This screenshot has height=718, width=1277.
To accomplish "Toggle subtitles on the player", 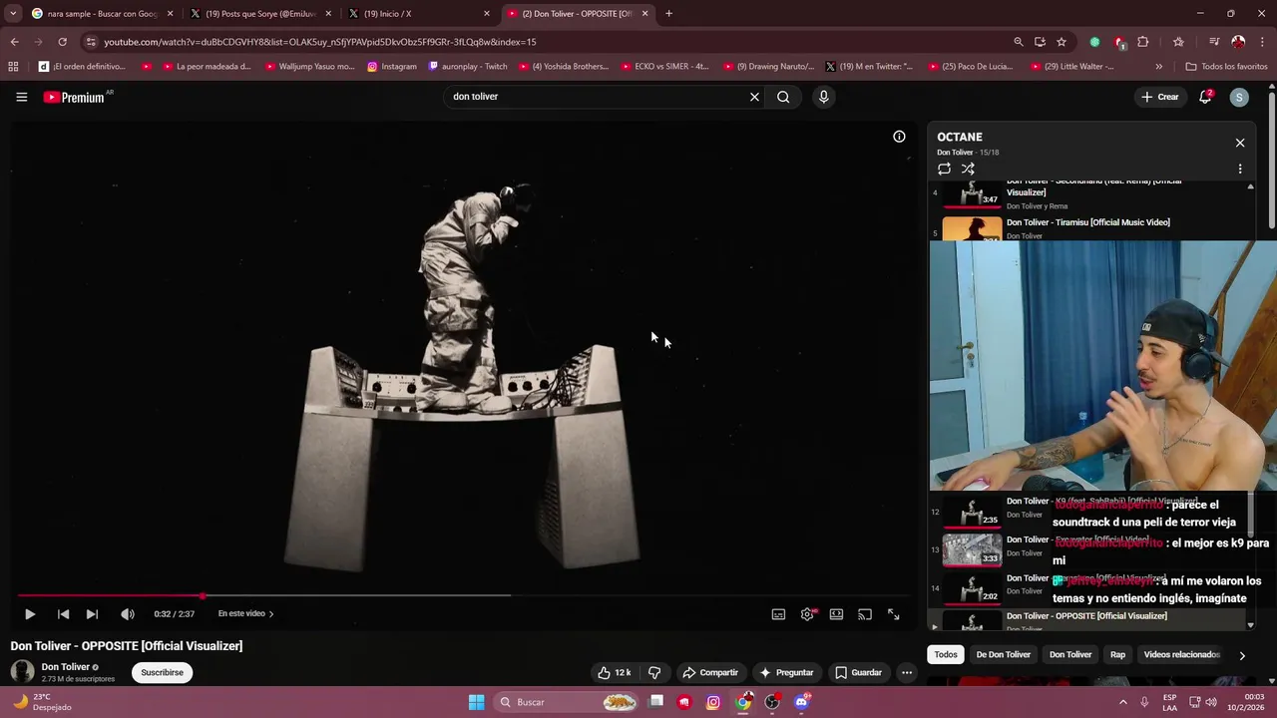I will click(778, 614).
